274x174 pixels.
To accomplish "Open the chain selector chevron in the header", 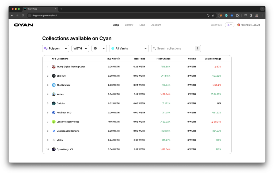I will pos(232,24).
